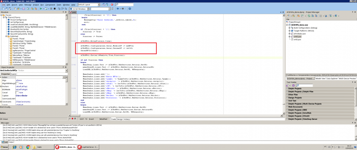The width and height of the screenshot is (357, 150).
Task: Expand Build Configurations (Debug) node
Action: [x=289, y=28]
